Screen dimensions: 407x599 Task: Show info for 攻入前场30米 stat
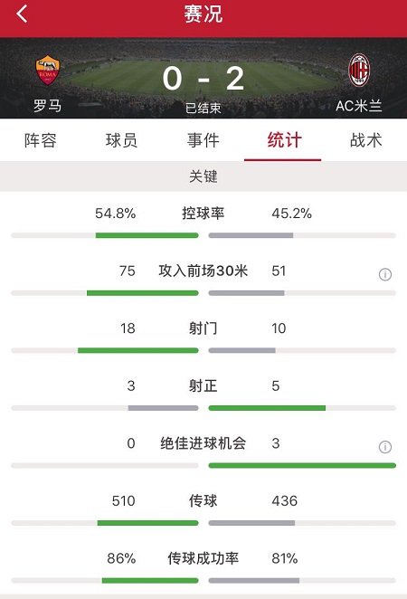[x=385, y=274]
